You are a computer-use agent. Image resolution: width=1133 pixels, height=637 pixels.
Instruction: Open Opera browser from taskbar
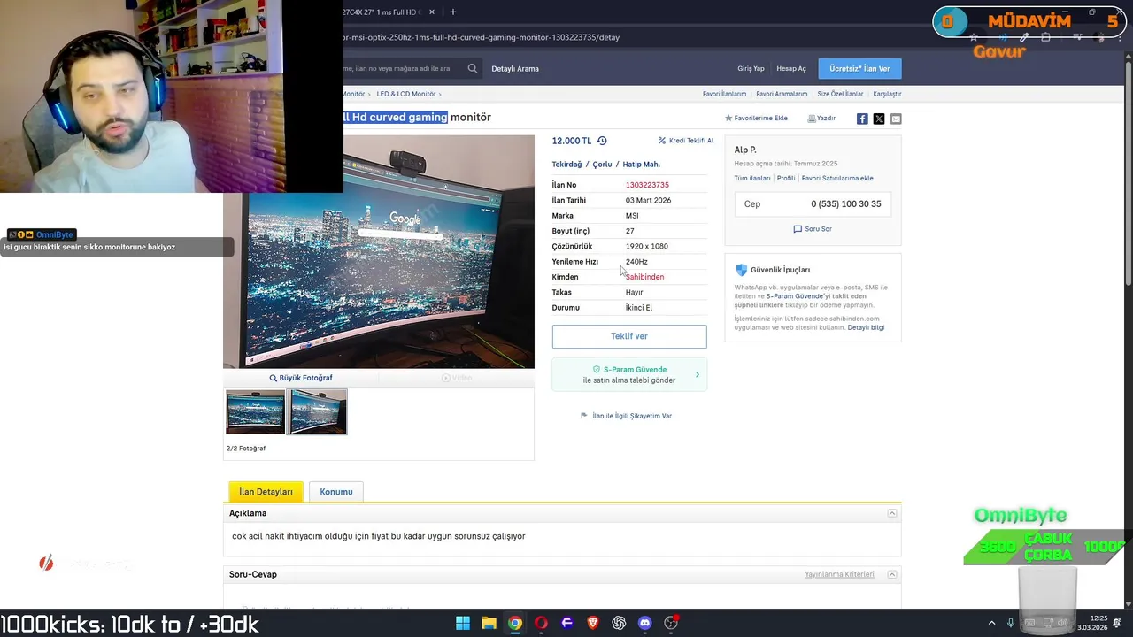(x=541, y=623)
